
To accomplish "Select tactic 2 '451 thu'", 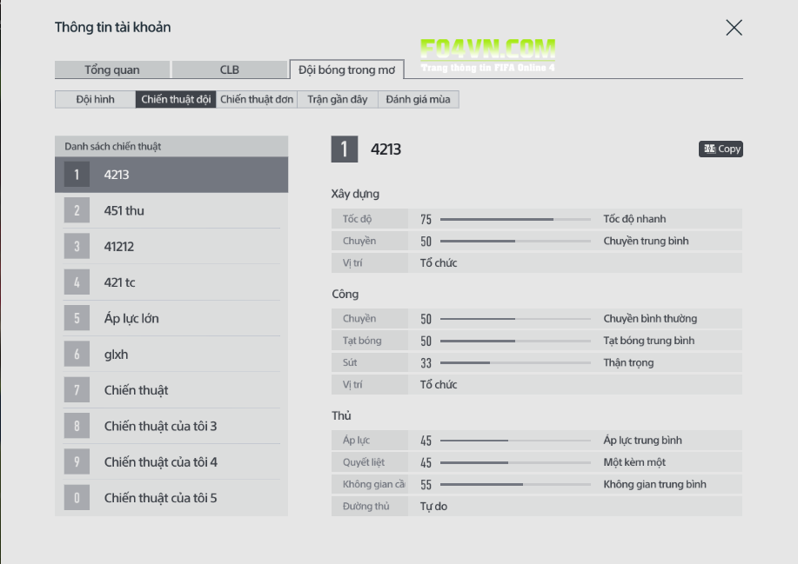I will click(171, 210).
